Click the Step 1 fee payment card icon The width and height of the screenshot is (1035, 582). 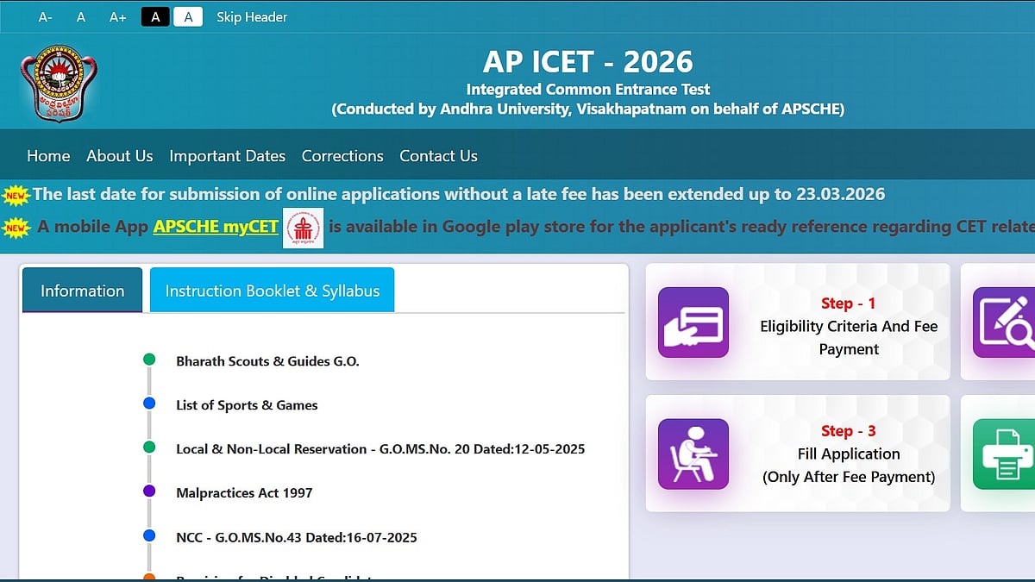tap(693, 322)
